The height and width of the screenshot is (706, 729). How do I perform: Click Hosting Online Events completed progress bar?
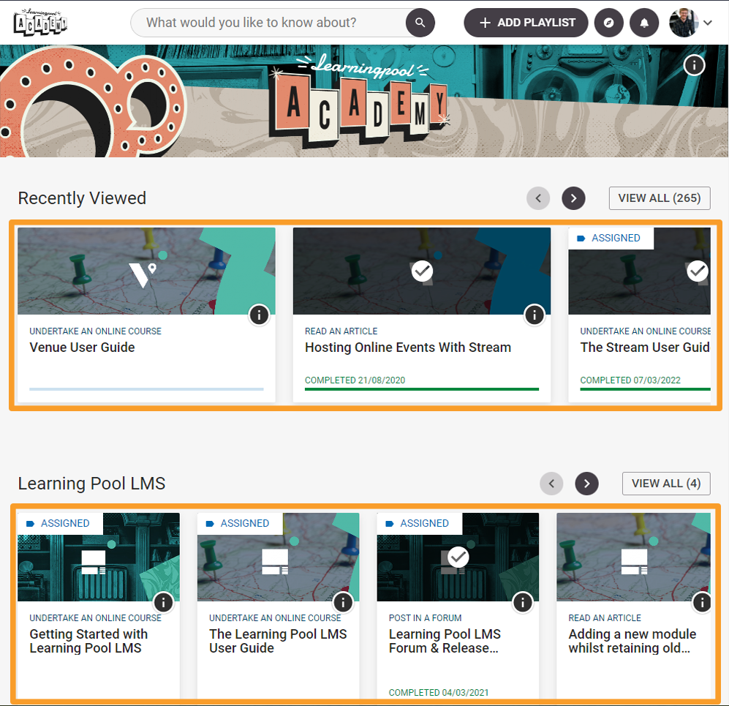click(422, 388)
